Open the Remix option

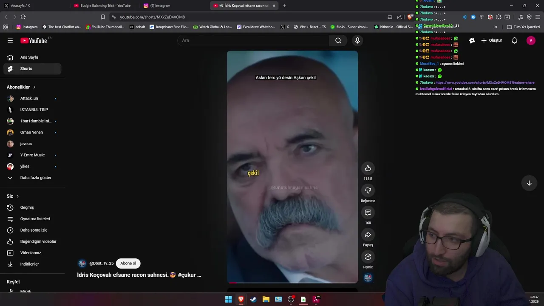coord(368,257)
